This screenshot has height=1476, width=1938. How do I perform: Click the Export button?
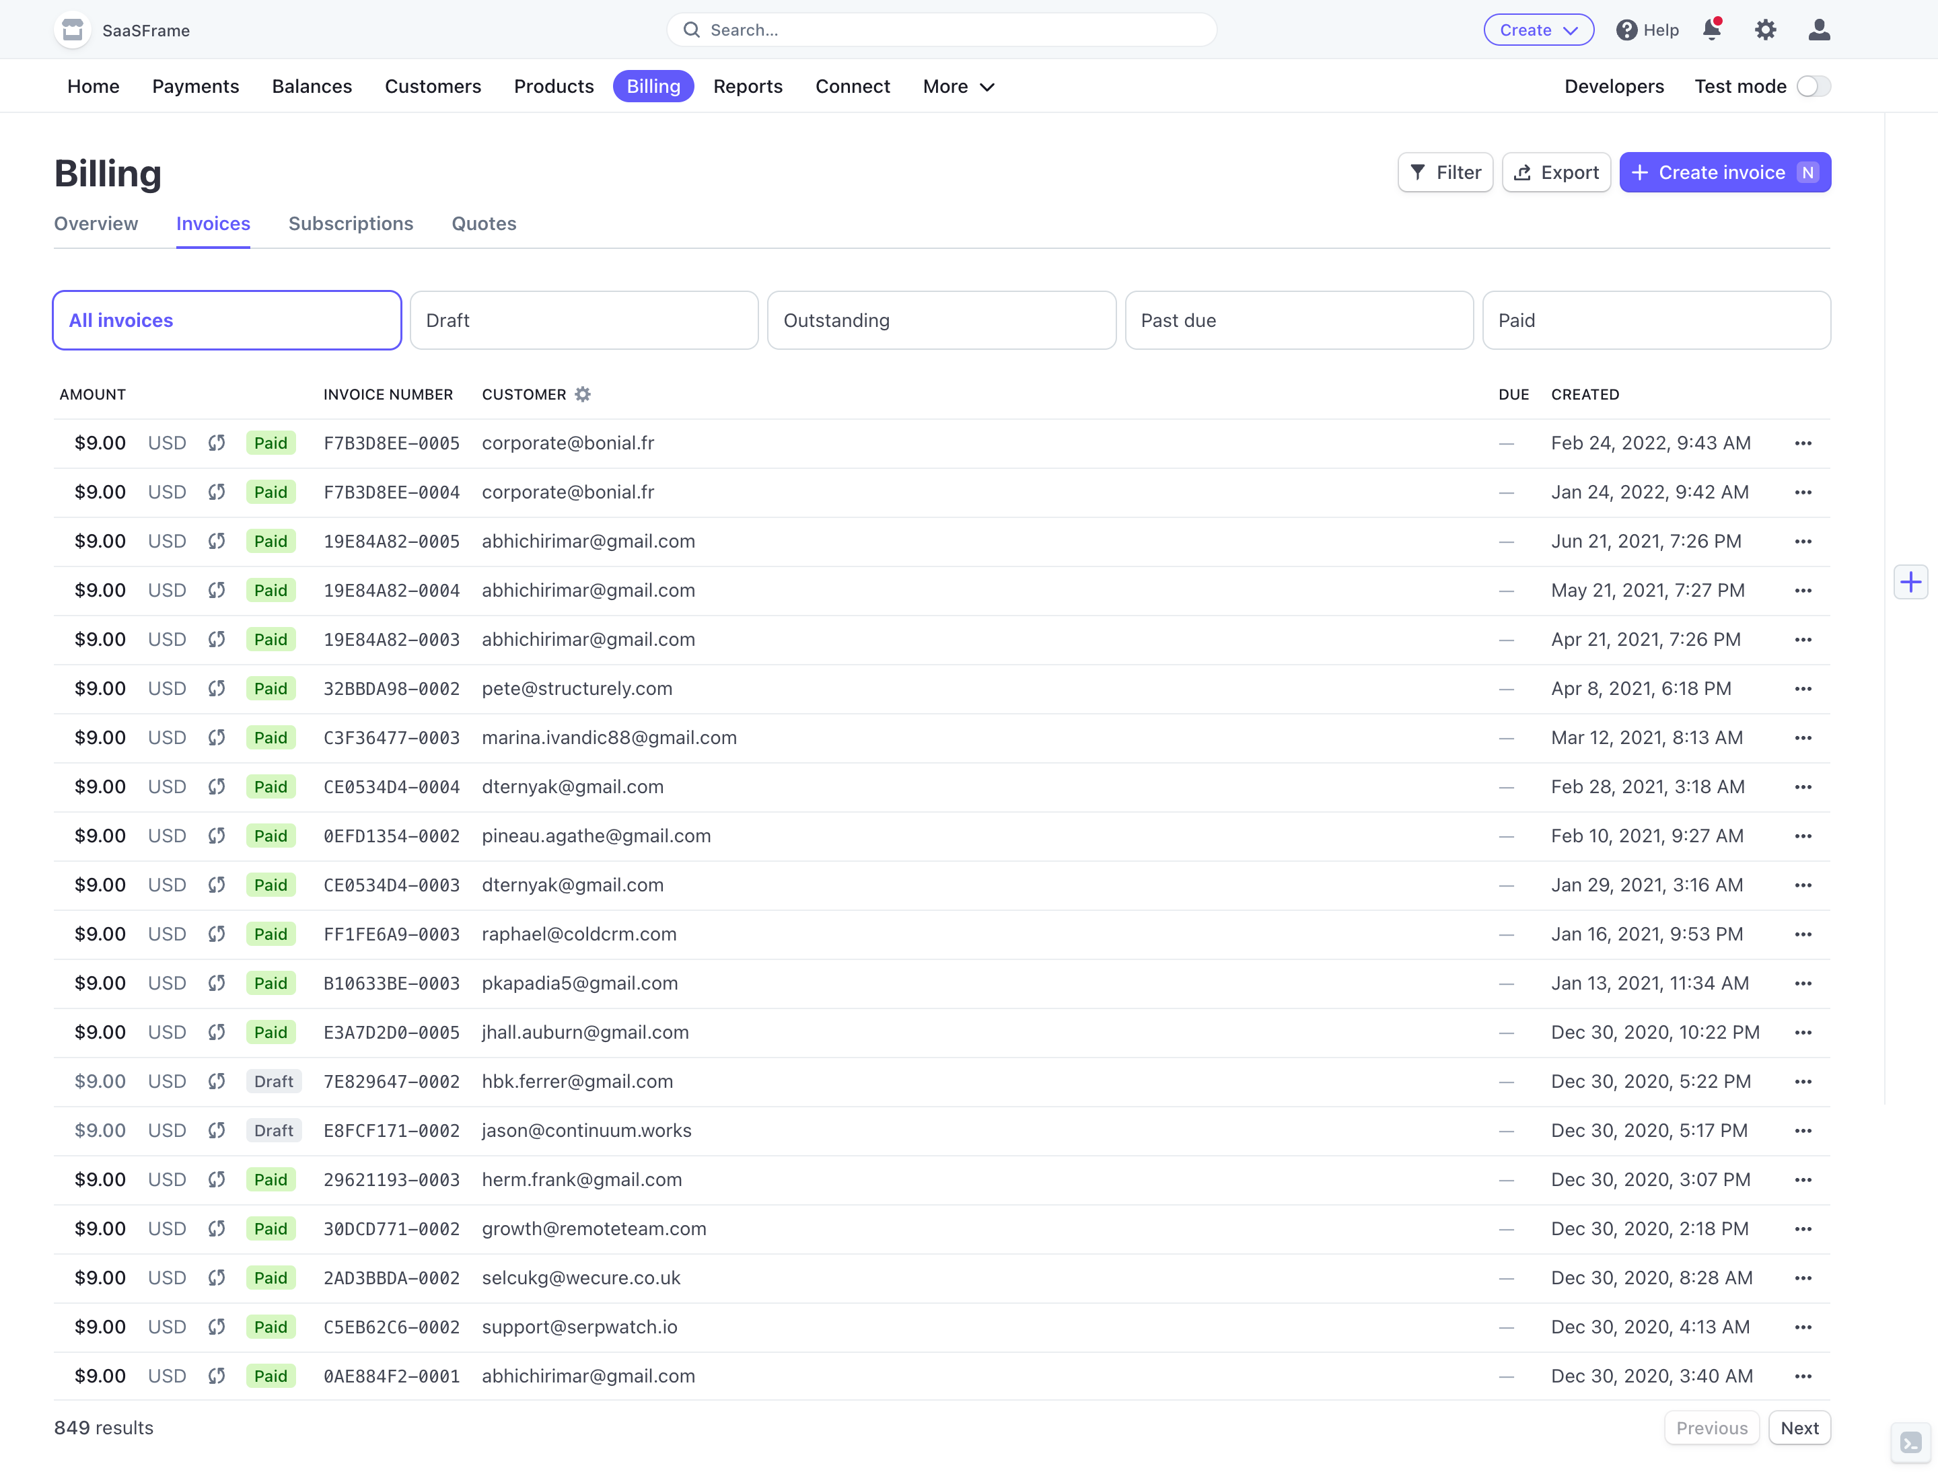(1556, 172)
